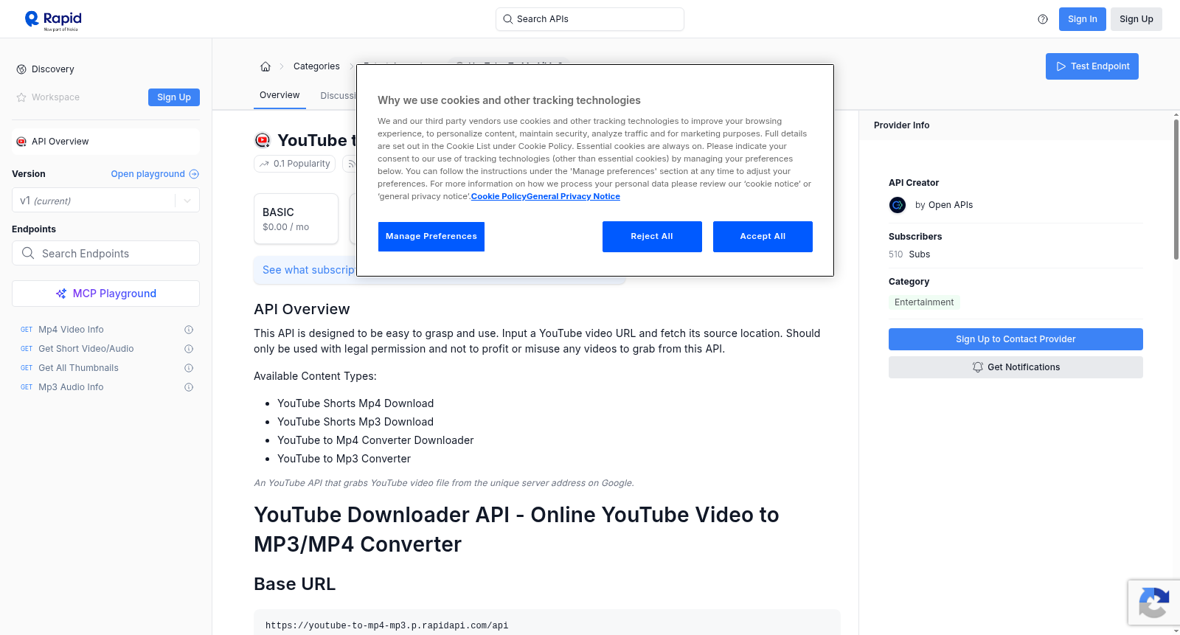Click the Discovery compass icon
The height and width of the screenshot is (635, 1180).
click(x=21, y=69)
